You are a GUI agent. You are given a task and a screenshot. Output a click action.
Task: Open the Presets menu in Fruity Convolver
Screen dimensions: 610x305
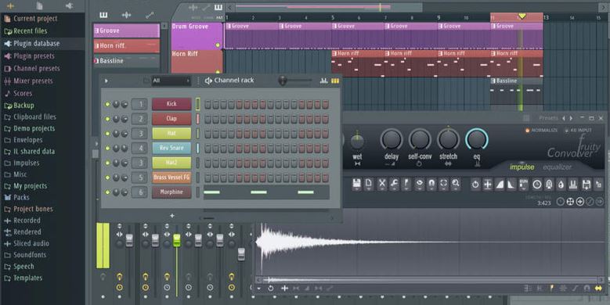[548, 118]
